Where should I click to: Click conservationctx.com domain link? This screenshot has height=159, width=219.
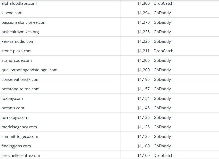[20, 79]
